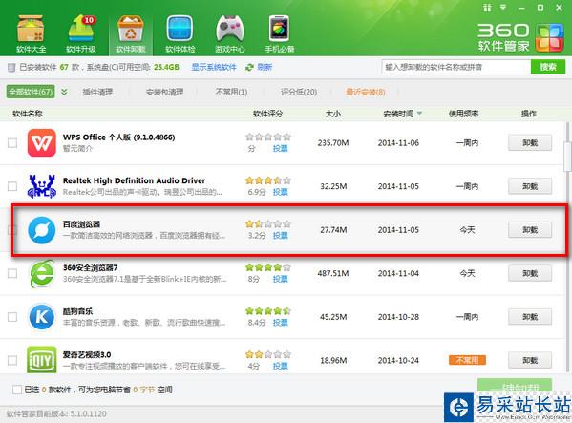Click the WPS Office app icon
The height and width of the screenshot is (423, 572).
point(42,142)
